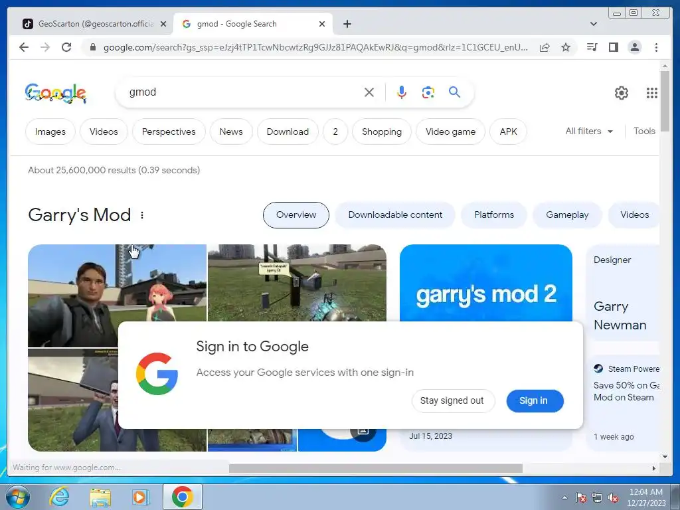
Task: Open the media control icon
Action: (592, 47)
